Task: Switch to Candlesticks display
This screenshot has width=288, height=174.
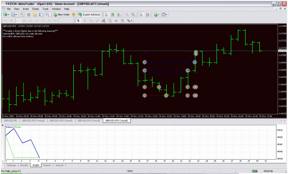Action: (x=113, y=15)
